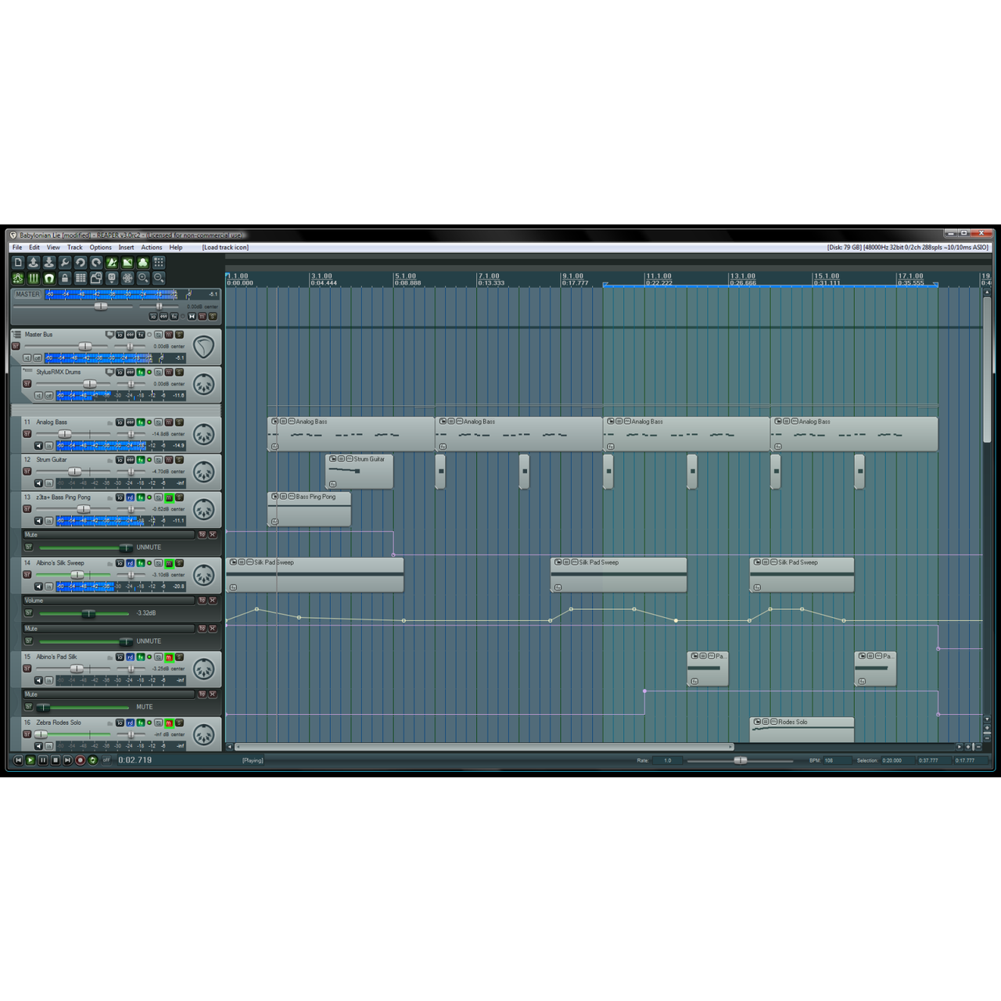Toggle record arm on Analog Bass track

pos(27,433)
